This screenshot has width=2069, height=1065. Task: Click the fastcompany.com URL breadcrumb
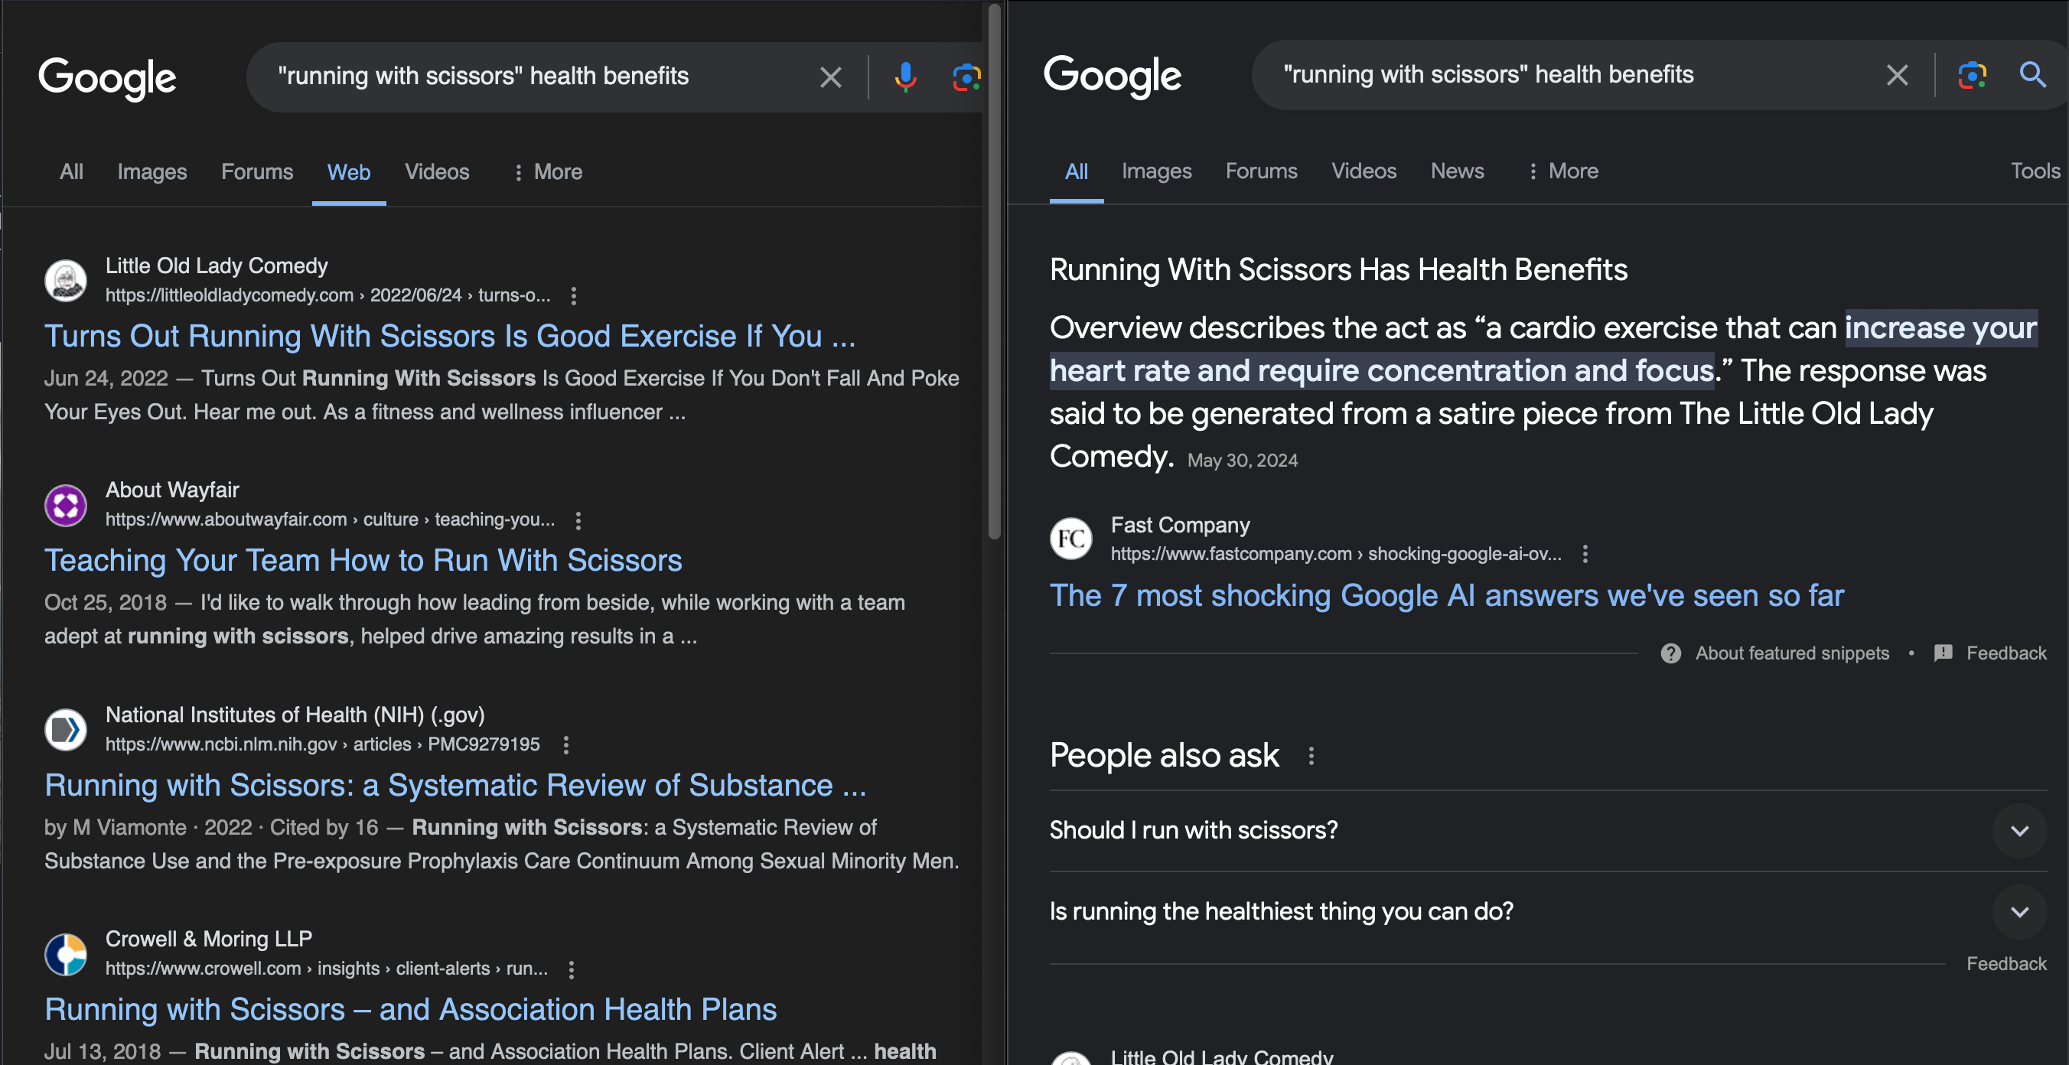coord(1337,554)
